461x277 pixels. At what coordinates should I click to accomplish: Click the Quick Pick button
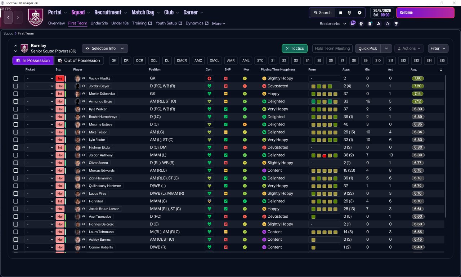(x=368, y=49)
